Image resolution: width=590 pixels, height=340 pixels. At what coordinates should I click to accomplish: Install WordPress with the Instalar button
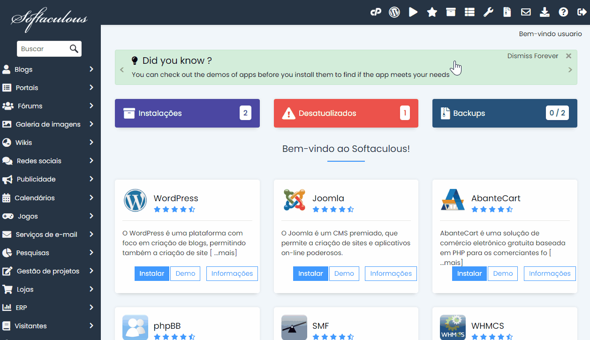tap(152, 273)
